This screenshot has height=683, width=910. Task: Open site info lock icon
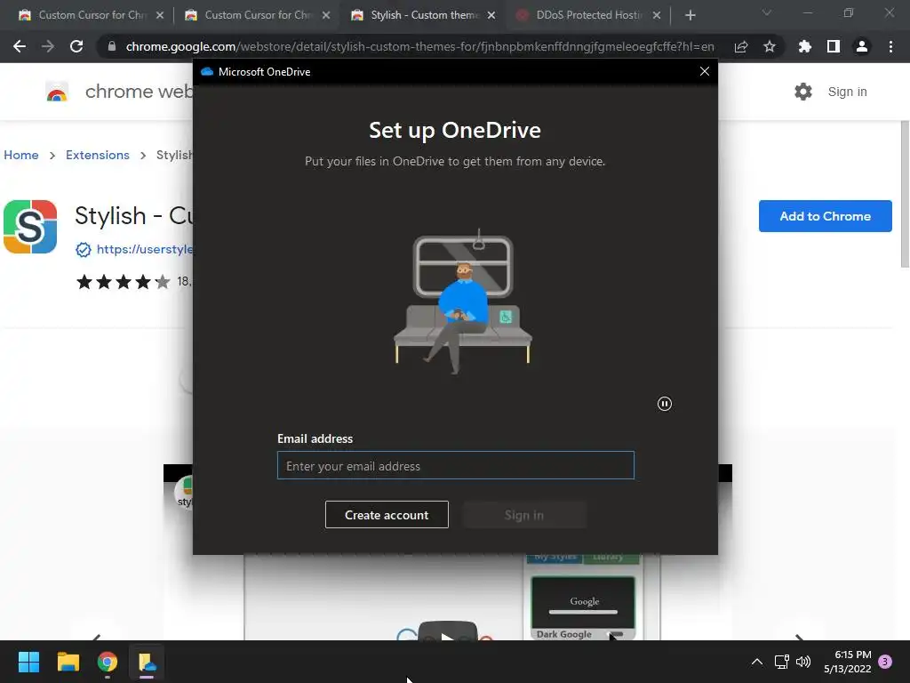click(x=112, y=46)
